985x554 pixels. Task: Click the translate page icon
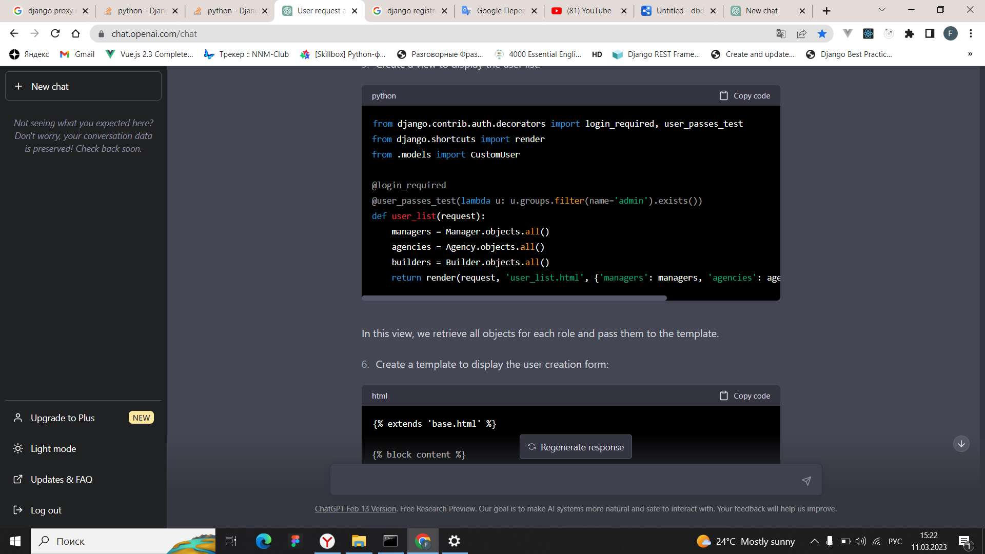coord(781,34)
